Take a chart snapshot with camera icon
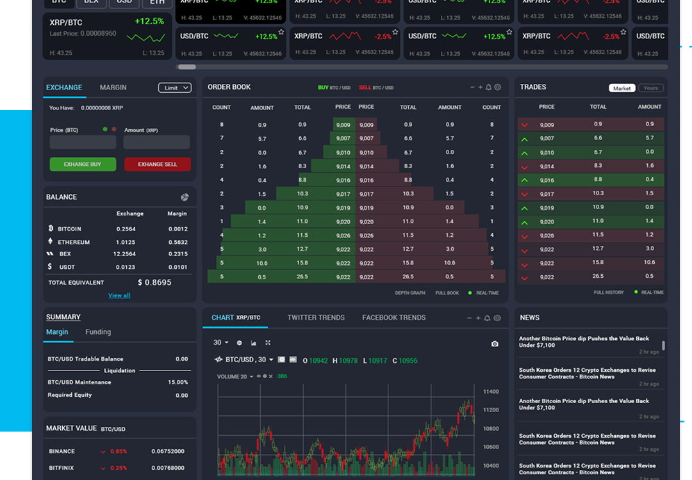692x480 pixels. pyautogui.click(x=495, y=344)
